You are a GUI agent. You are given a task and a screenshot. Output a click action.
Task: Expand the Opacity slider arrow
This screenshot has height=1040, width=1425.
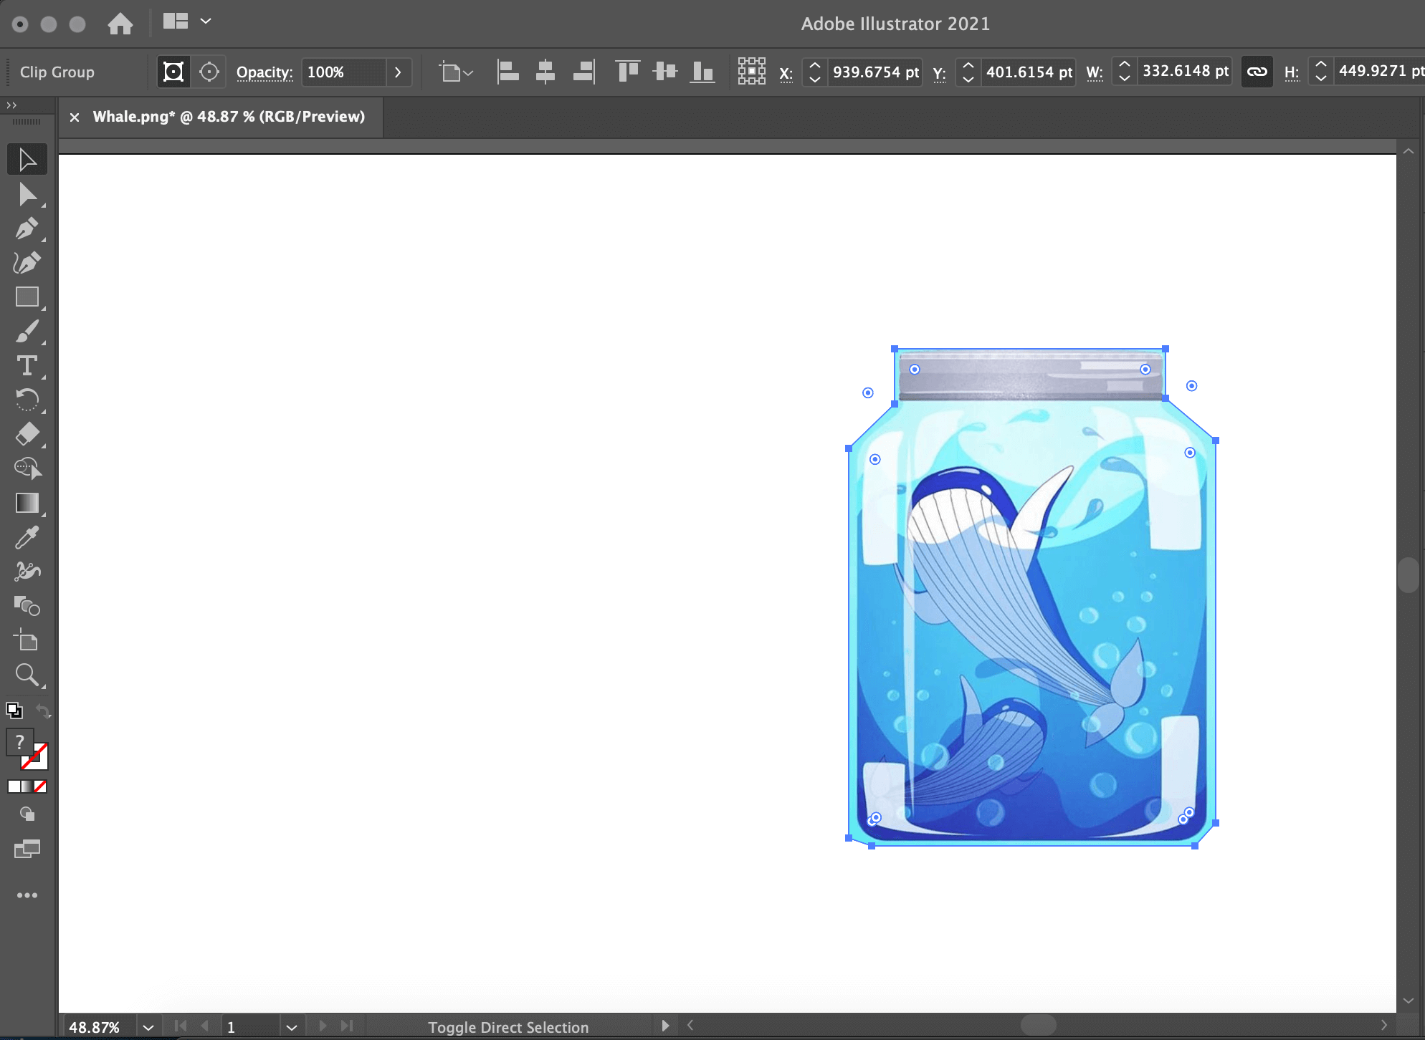pos(399,72)
